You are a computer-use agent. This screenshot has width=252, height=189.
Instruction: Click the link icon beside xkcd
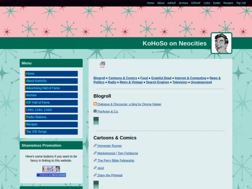(x=95, y=168)
